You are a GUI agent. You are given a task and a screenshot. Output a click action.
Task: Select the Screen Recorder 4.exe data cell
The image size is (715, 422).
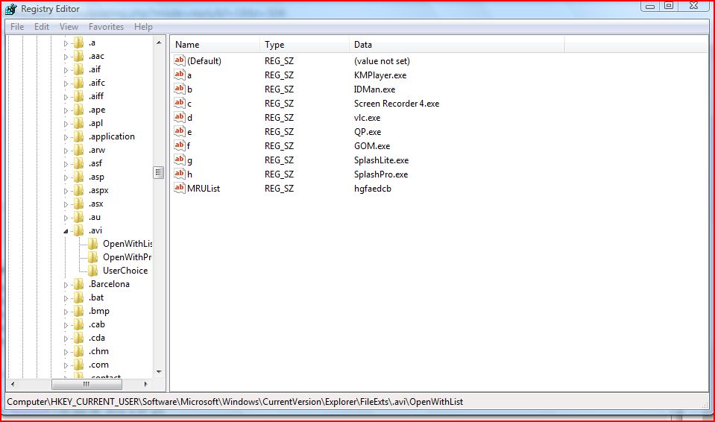(396, 104)
